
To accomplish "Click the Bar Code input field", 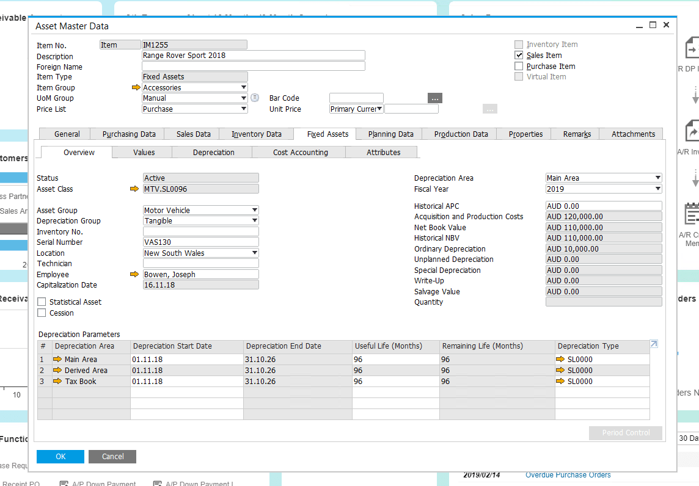I will [356, 98].
